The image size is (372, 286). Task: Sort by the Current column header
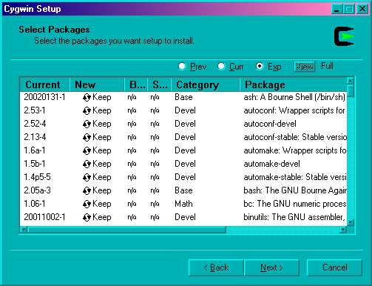pyautogui.click(x=44, y=84)
